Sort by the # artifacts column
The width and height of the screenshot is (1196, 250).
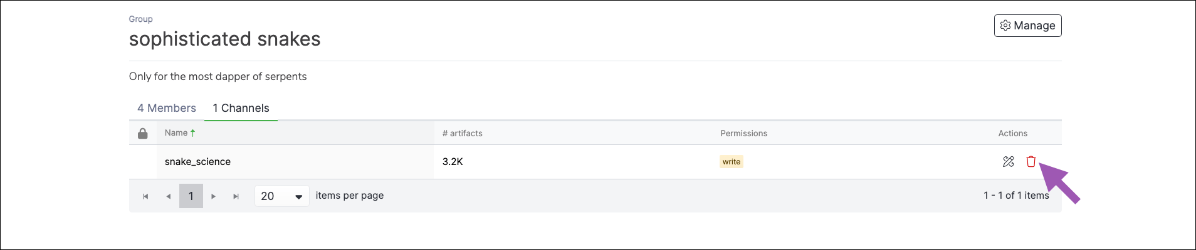pyautogui.click(x=462, y=133)
